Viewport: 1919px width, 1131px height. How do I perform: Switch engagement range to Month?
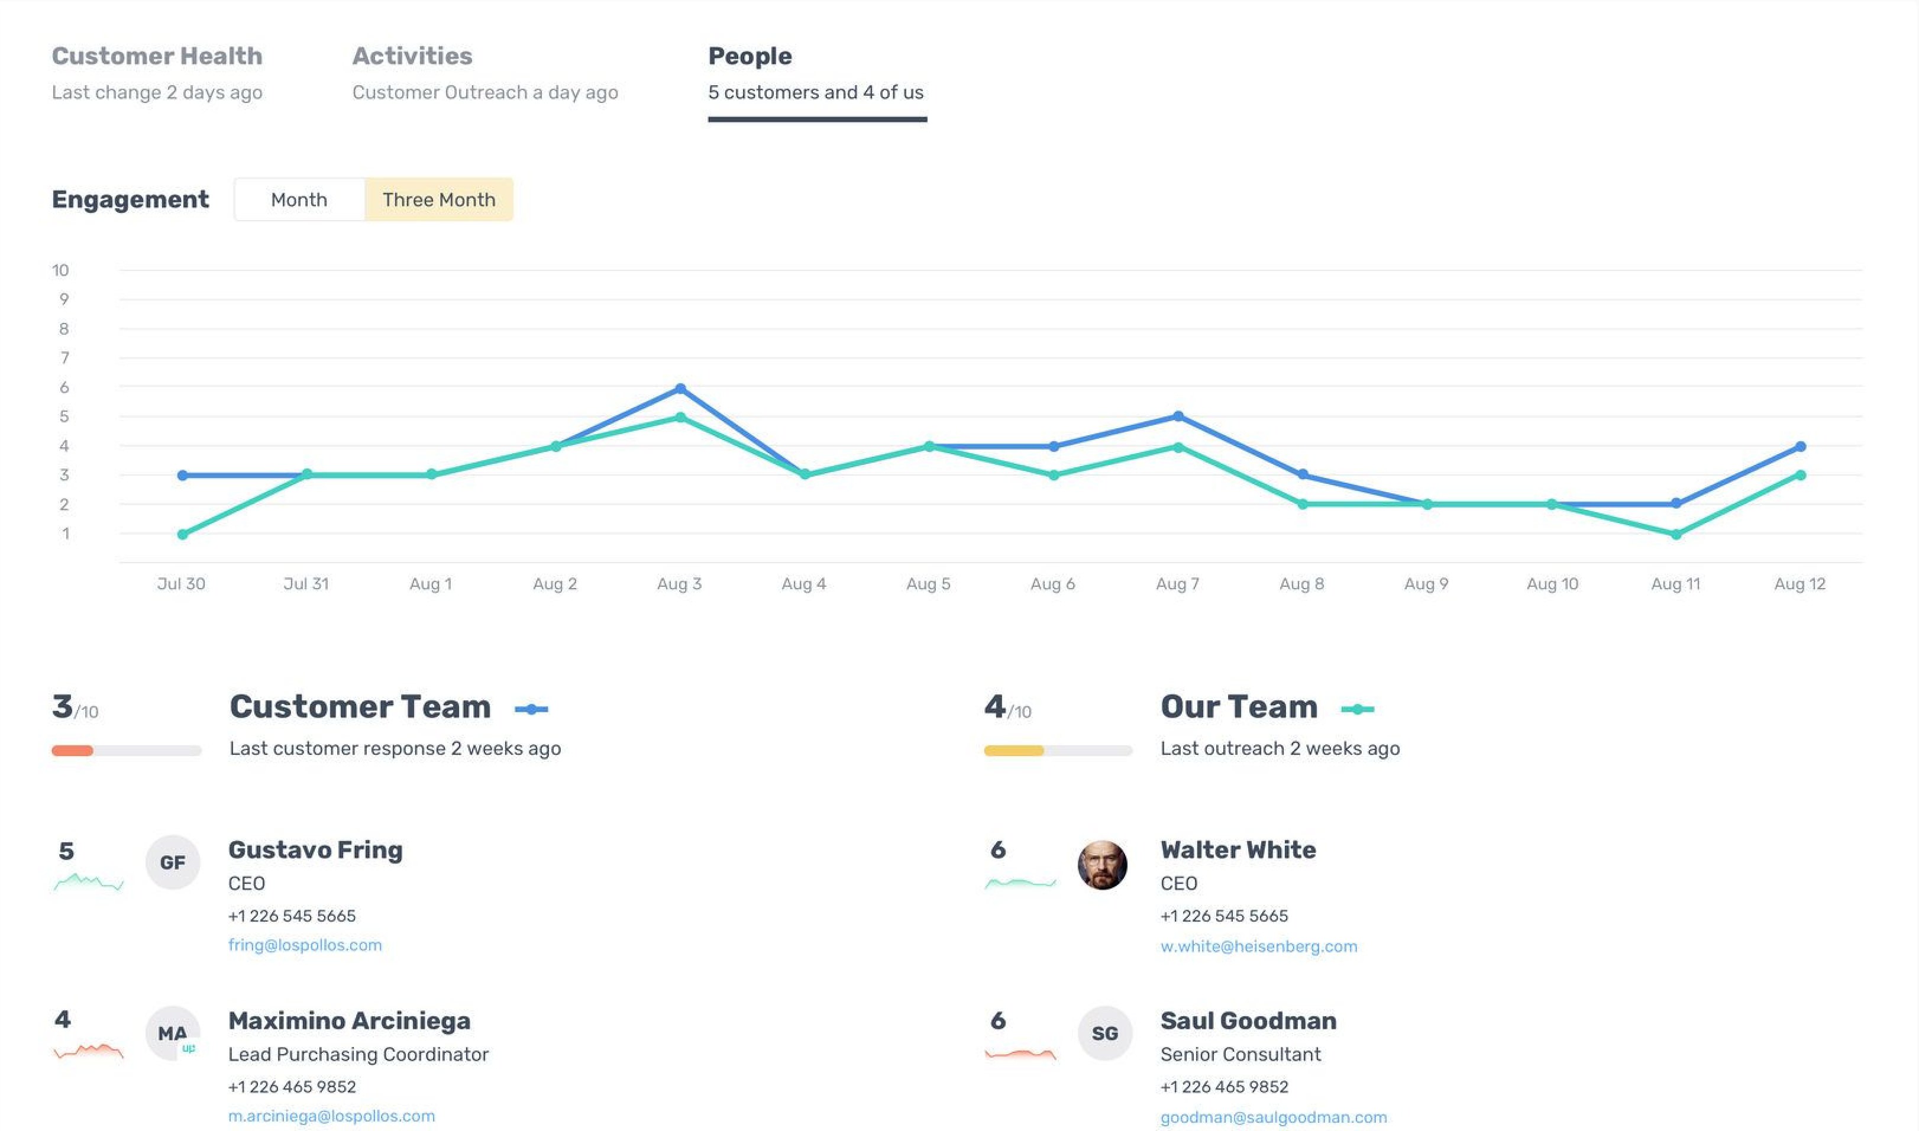pyautogui.click(x=299, y=200)
